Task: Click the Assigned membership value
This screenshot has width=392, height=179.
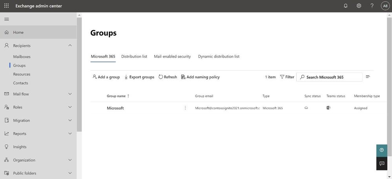Action: pos(361,108)
